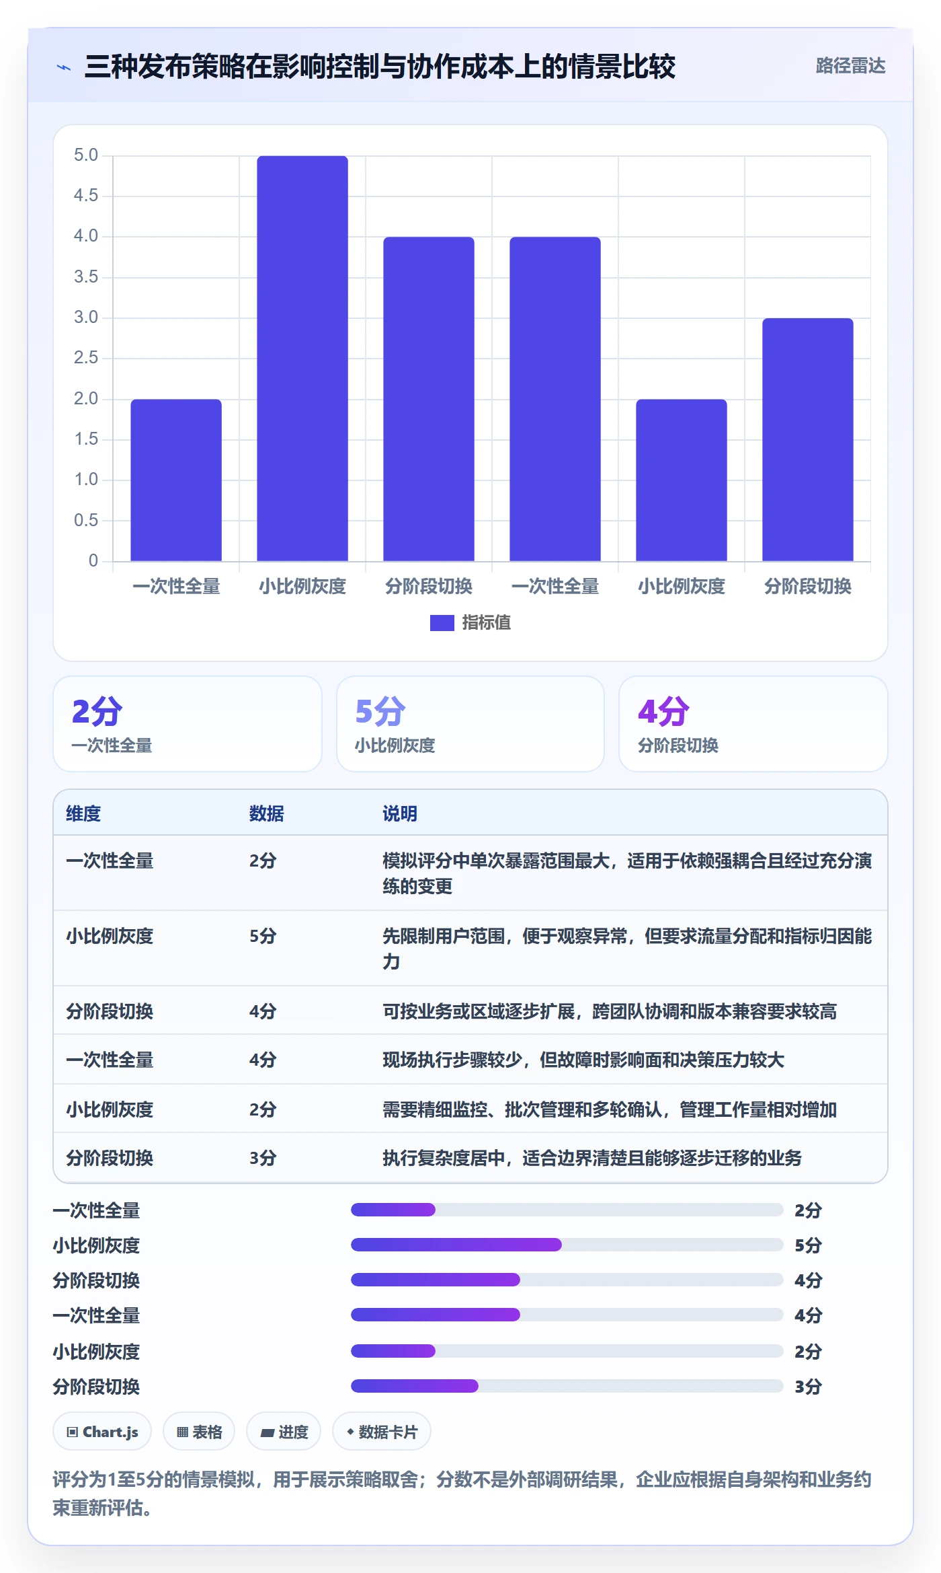This screenshot has height=1573, width=941.
Task: Click the 说明 column header
Action: click(400, 813)
